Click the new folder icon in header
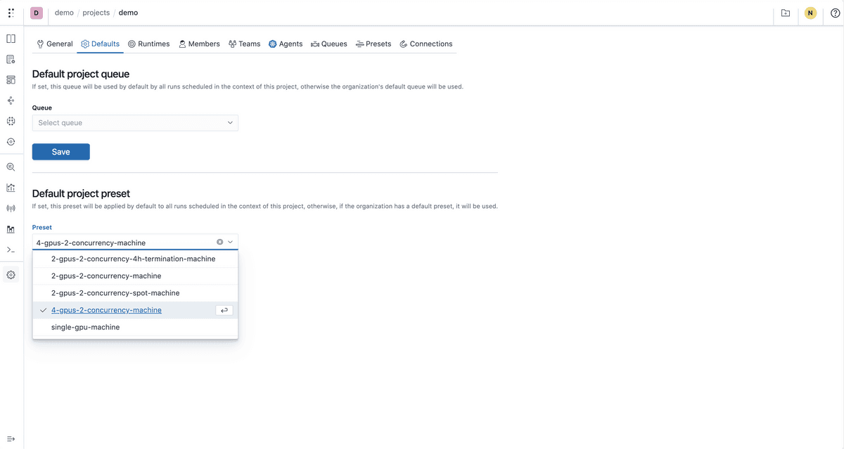Viewport: 844px width, 449px height. coord(786,13)
